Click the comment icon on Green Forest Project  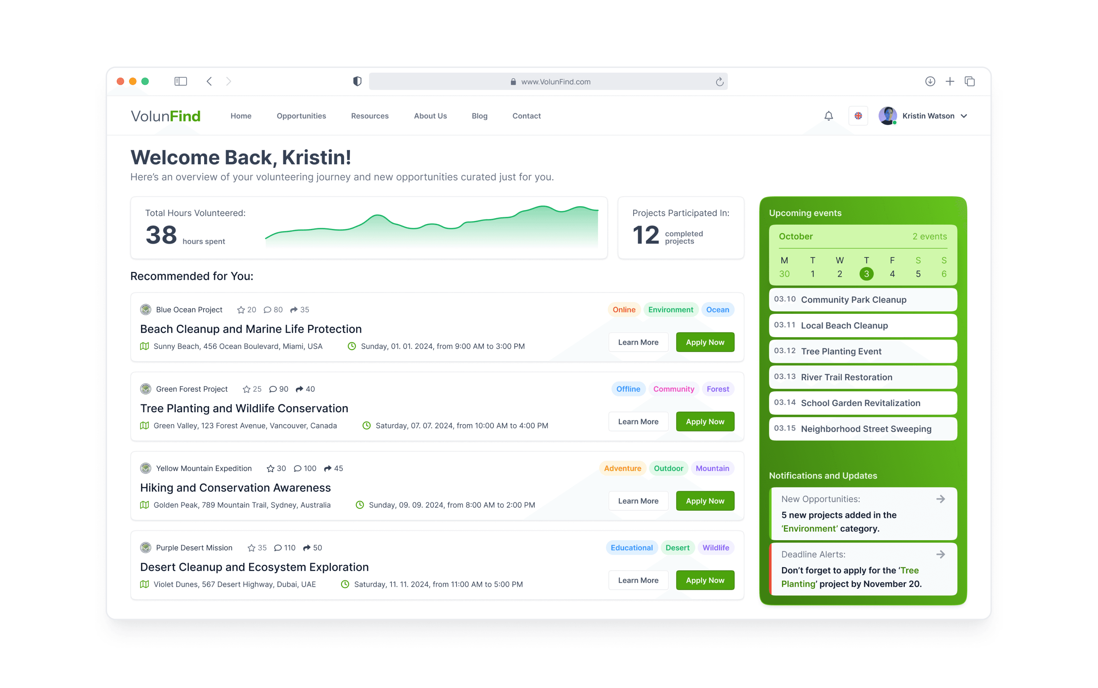(x=273, y=389)
